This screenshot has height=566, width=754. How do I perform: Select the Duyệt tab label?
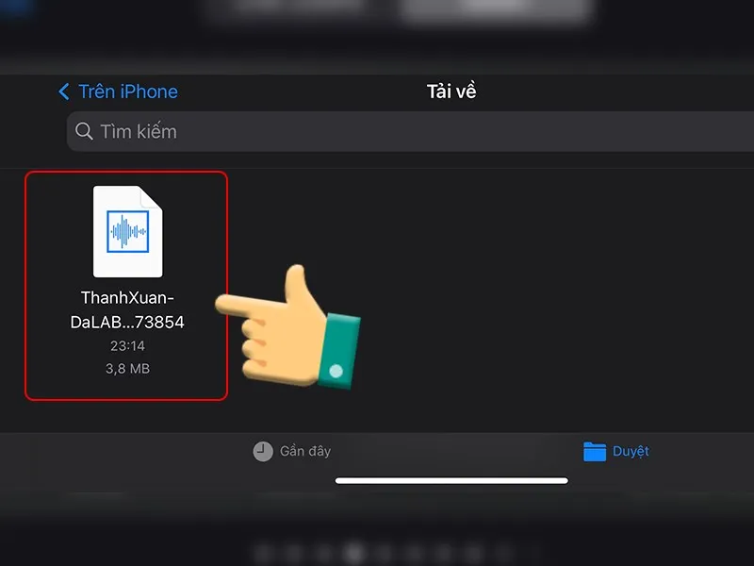point(631,452)
